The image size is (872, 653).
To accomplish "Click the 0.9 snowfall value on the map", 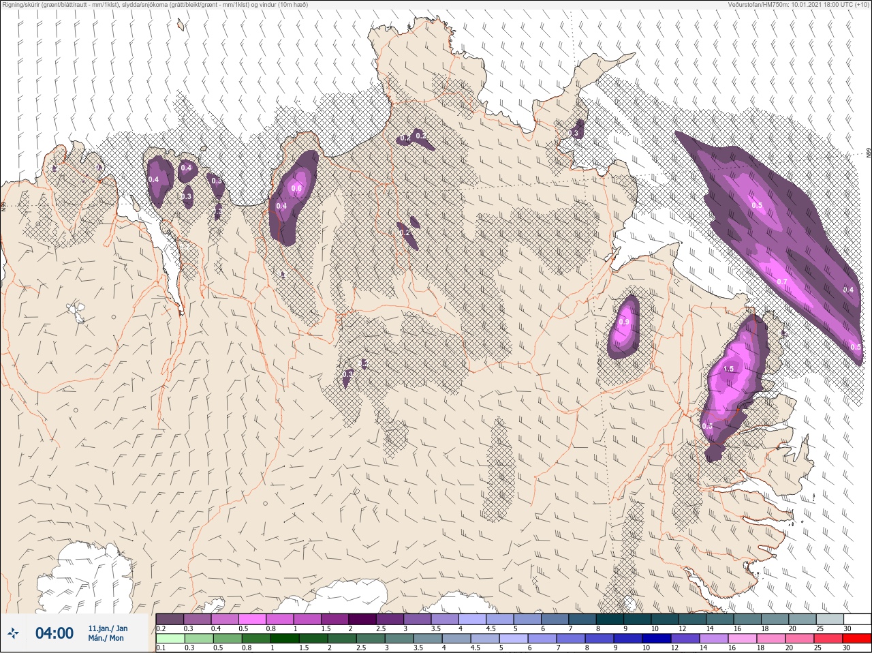I will pos(624,322).
